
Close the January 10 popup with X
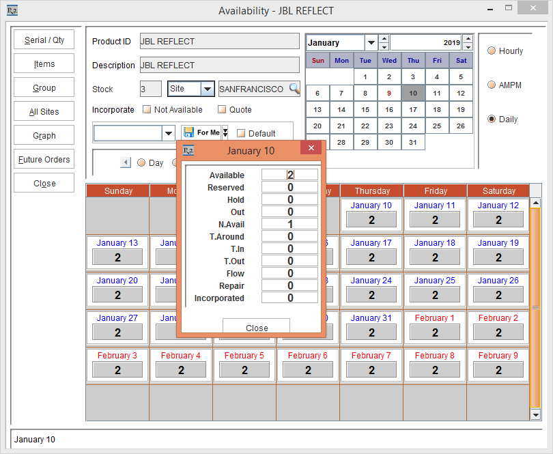pyautogui.click(x=311, y=147)
